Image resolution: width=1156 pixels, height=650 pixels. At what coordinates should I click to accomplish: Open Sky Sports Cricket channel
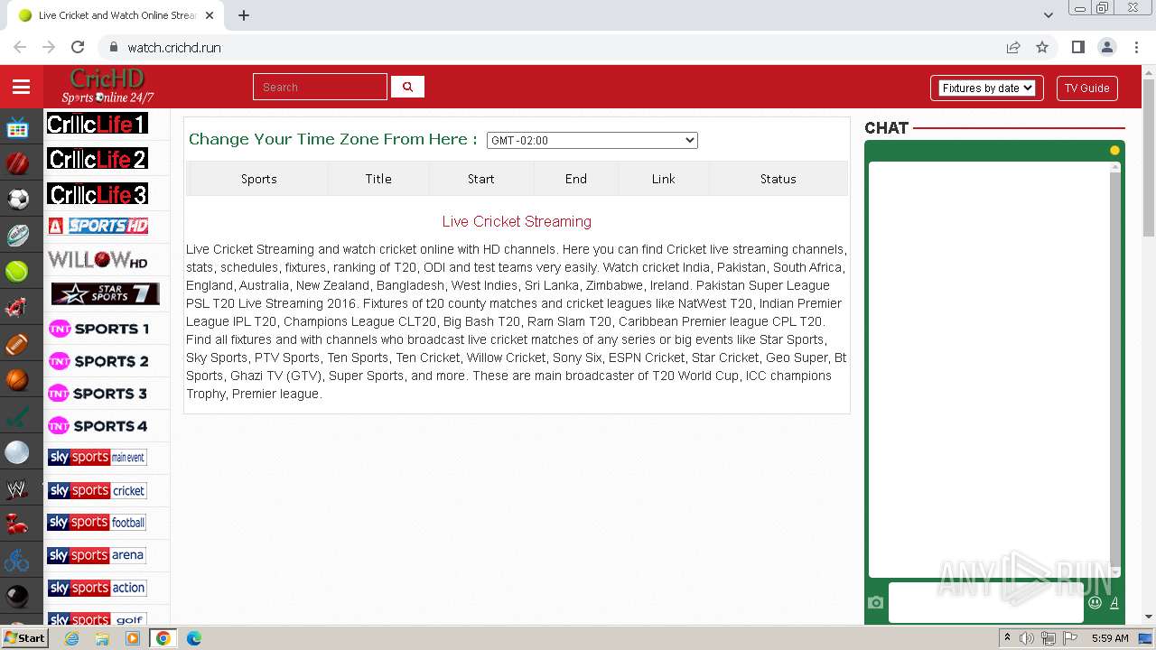pos(98,490)
